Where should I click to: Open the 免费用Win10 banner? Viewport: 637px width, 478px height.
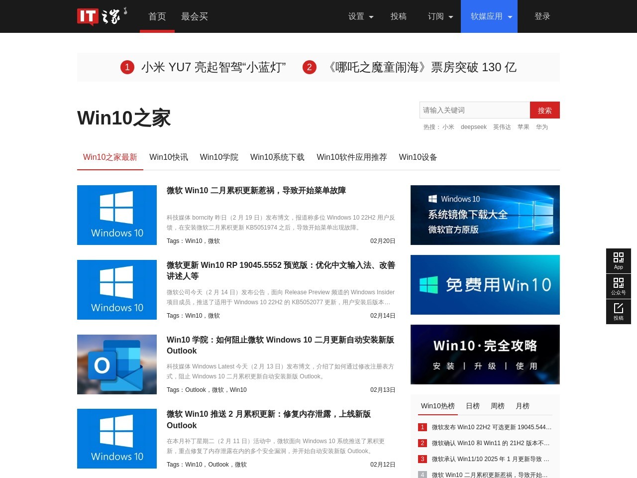[485, 285]
